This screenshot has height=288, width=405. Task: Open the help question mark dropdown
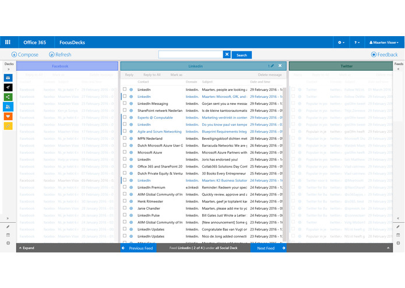tap(357, 43)
